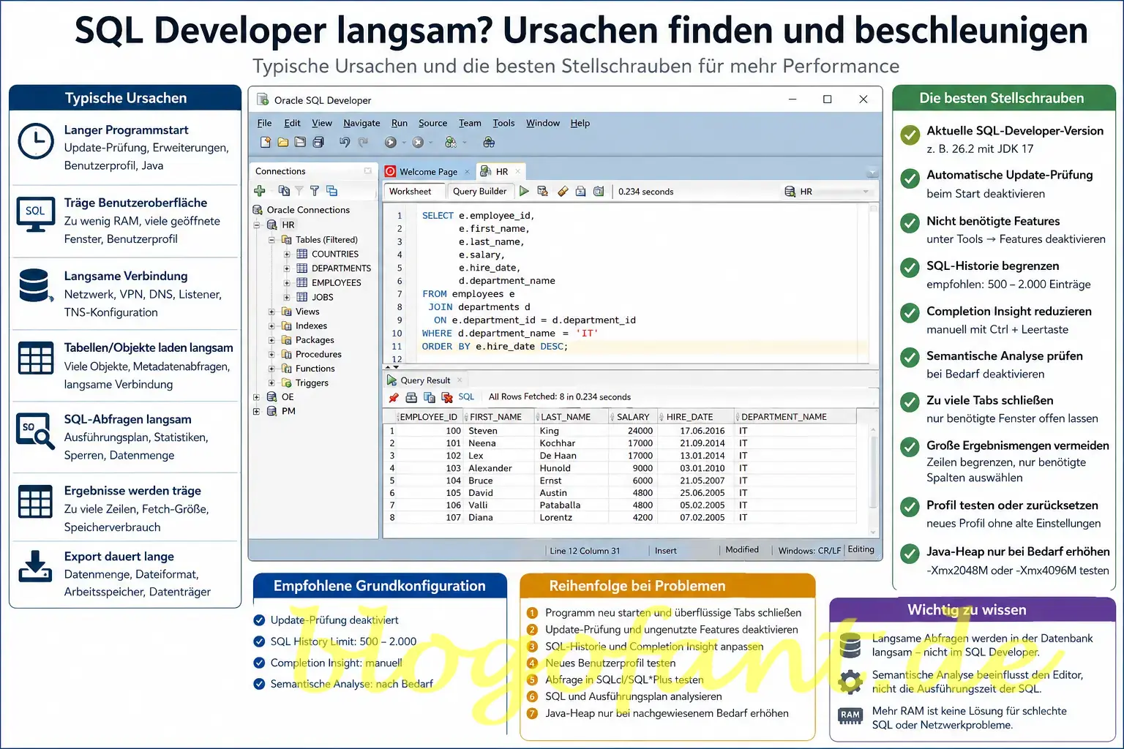This screenshot has height=749, width=1124.
Task: Click the red pin icon in Query Result
Action: 394,397
